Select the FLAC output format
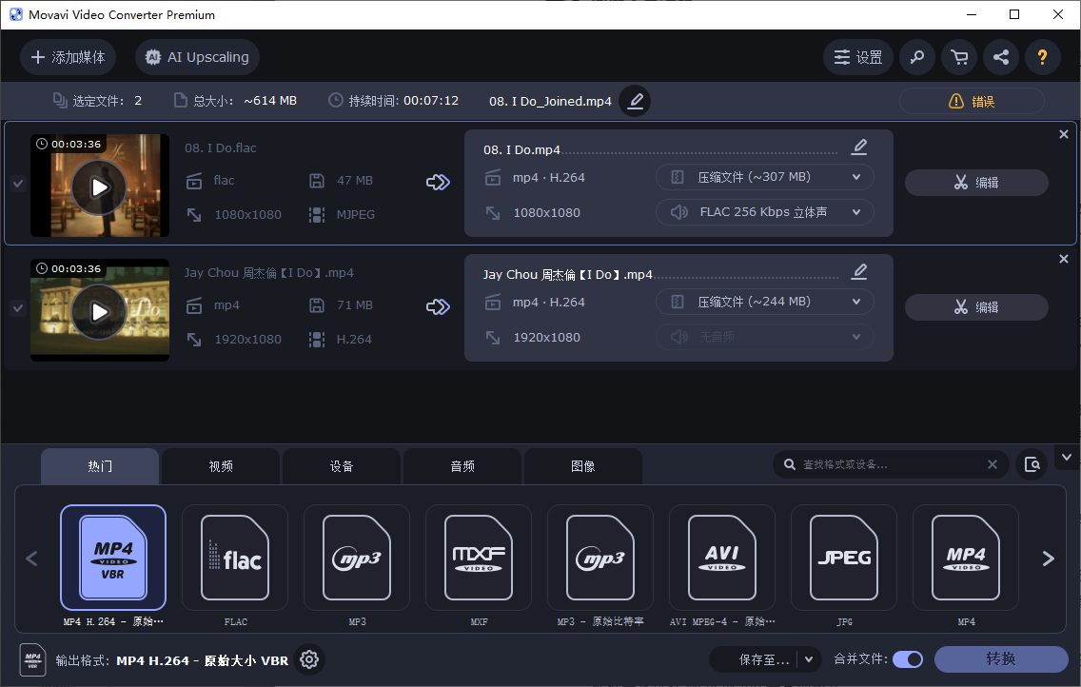The width and height of the screenshot is (1081, 687). tap(234, 558)
